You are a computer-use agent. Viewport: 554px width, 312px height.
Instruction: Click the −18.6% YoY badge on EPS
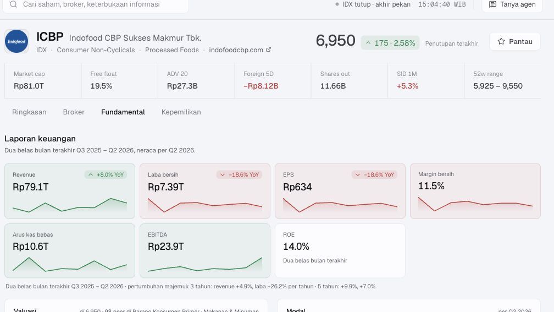pos(374,175)
